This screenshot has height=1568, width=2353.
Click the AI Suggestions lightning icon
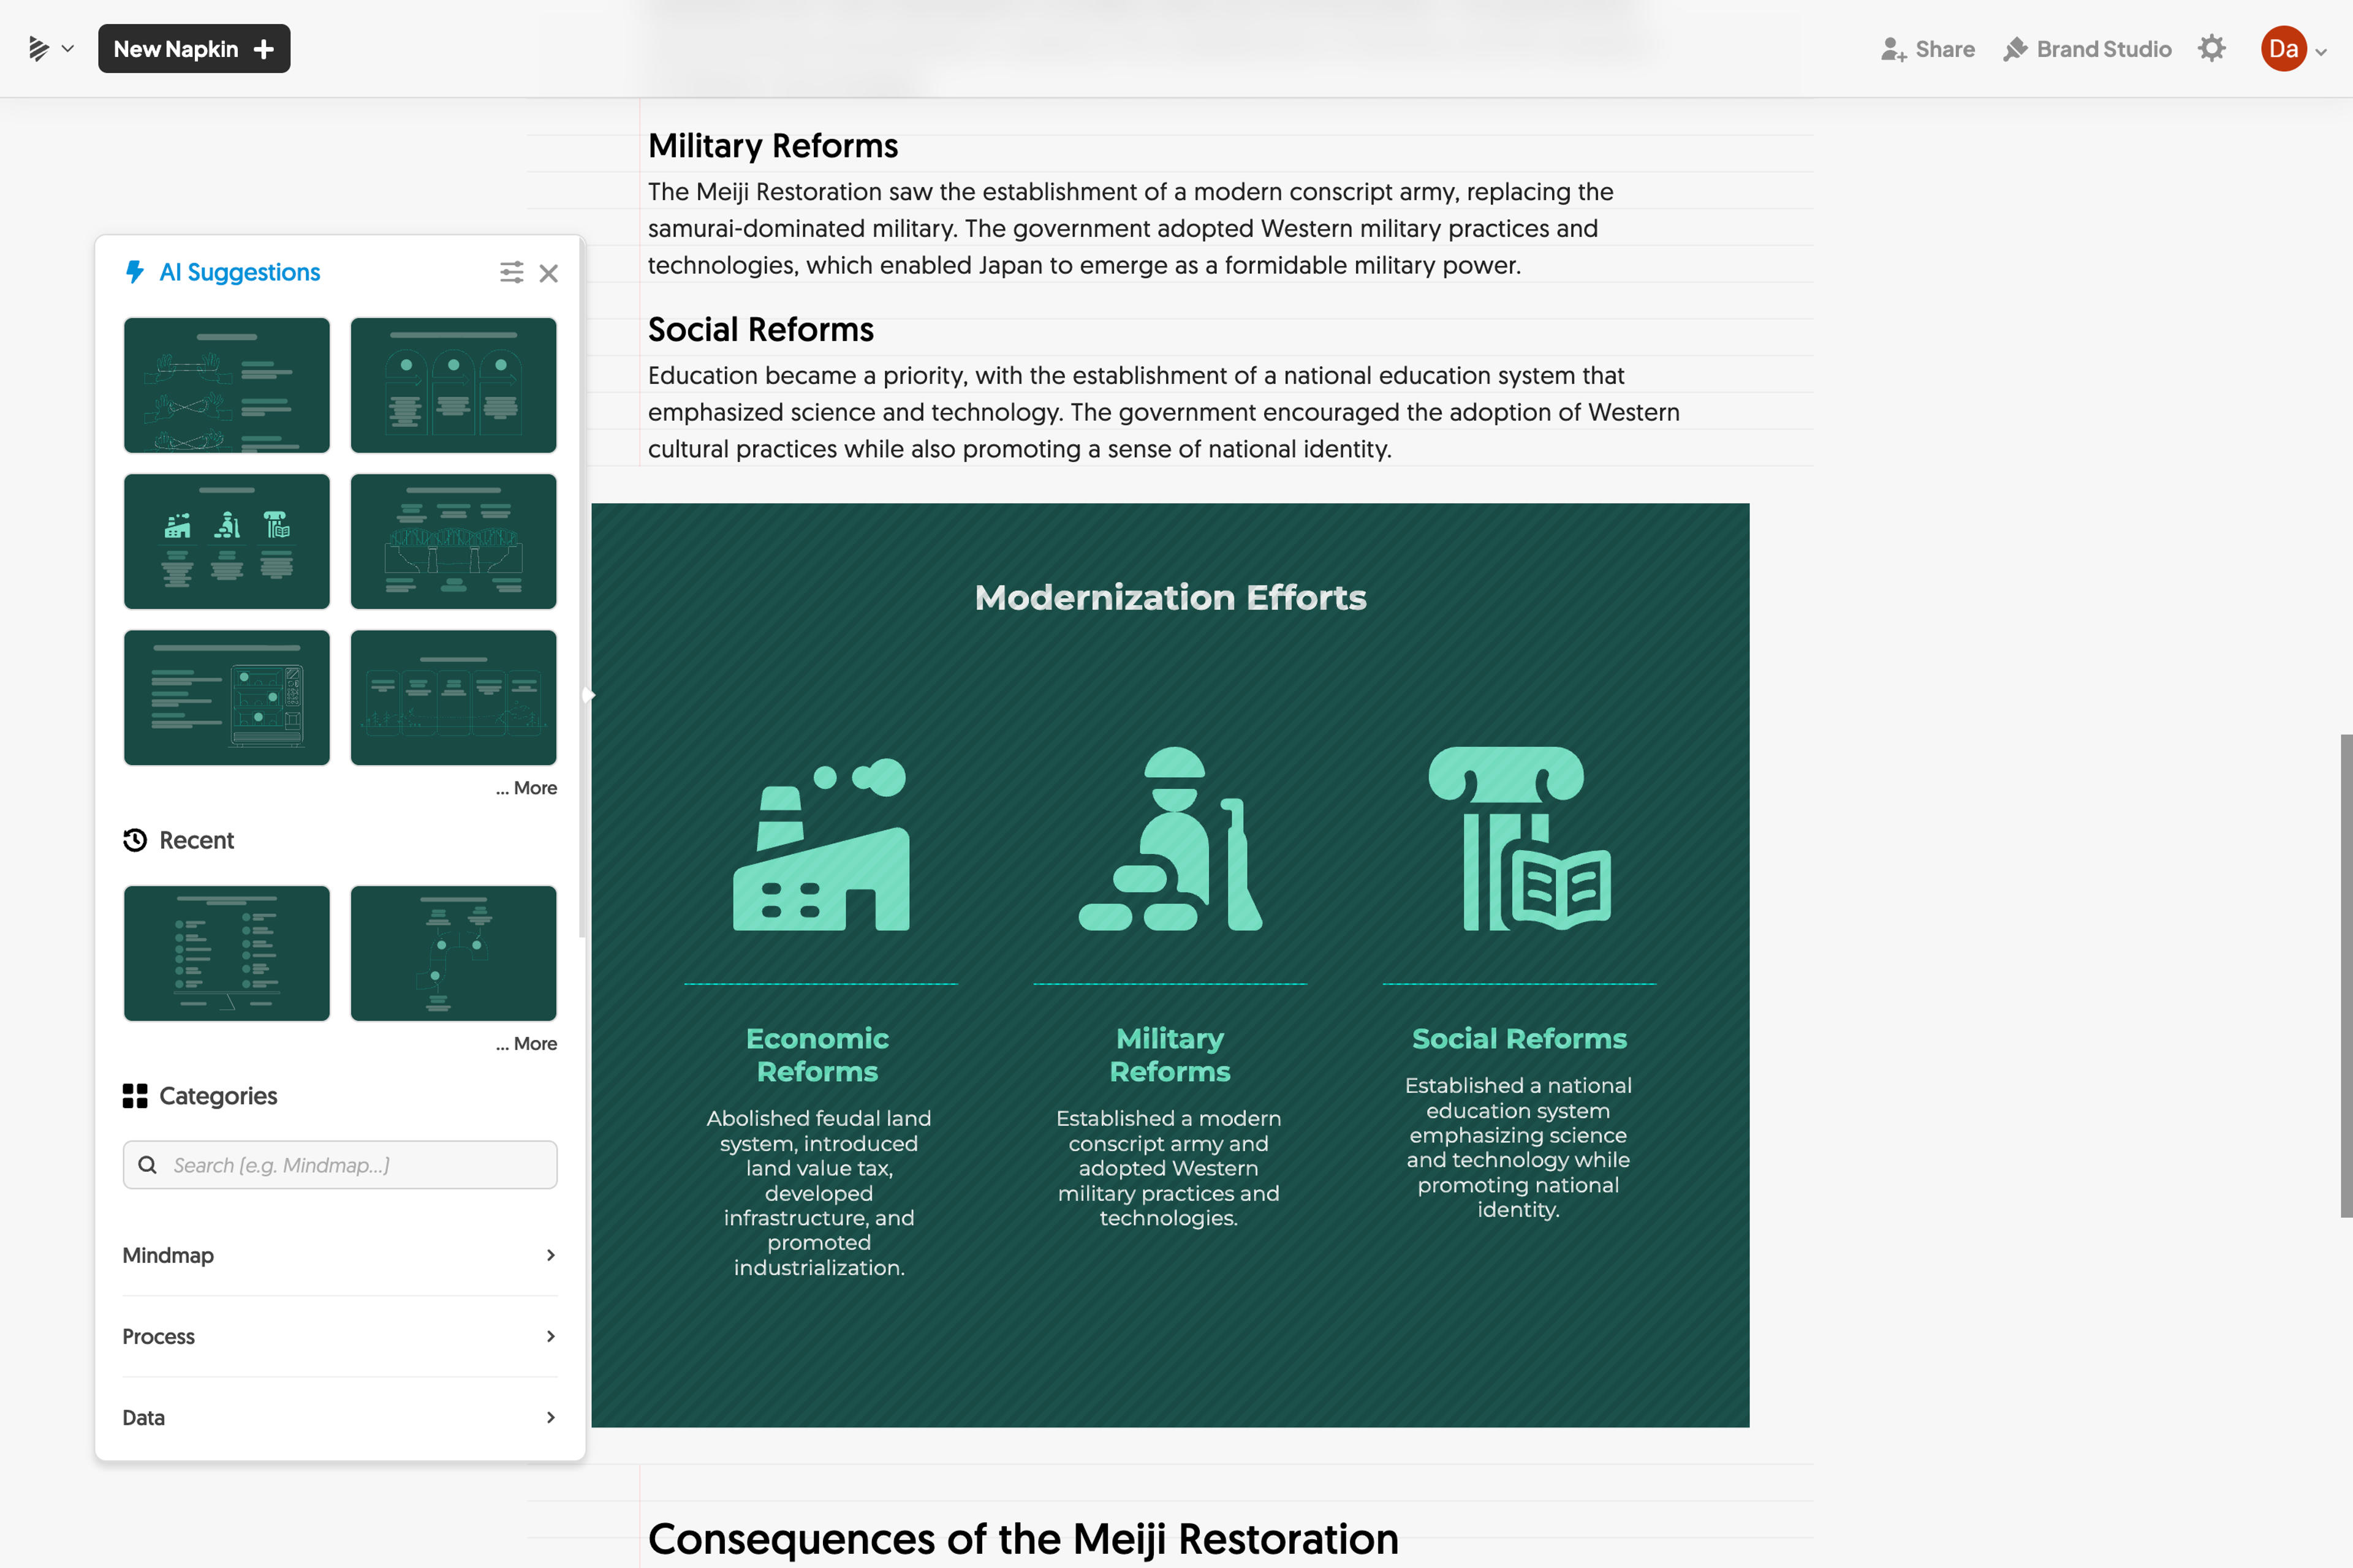pyautogui.click(x=135, y=272)
